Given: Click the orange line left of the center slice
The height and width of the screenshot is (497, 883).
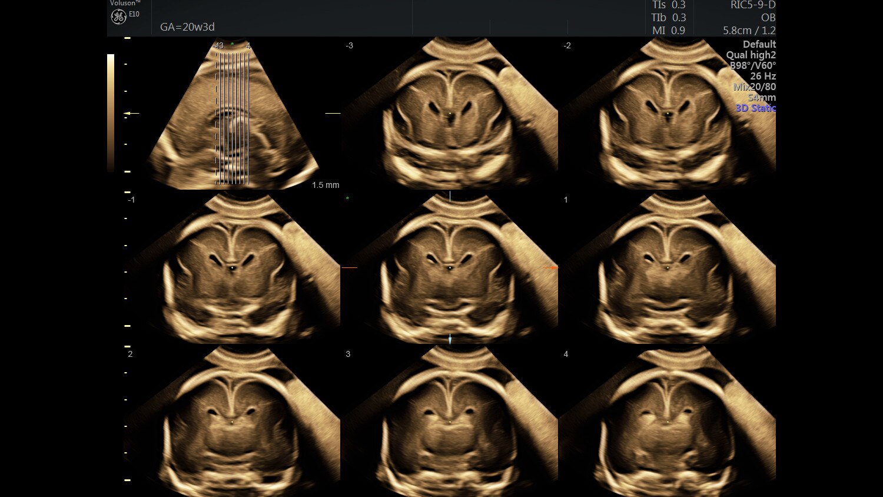Looking at the screenshot, I should (x=350, y=268).
